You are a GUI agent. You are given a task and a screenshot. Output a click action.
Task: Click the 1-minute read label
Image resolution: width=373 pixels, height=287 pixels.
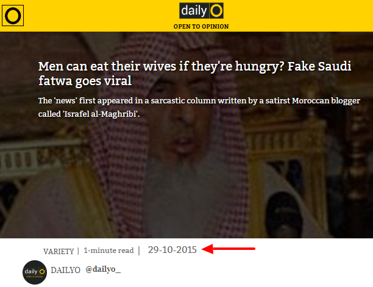[108, 251]
